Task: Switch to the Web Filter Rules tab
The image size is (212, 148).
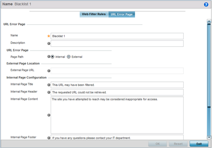Action: point(94,14)
